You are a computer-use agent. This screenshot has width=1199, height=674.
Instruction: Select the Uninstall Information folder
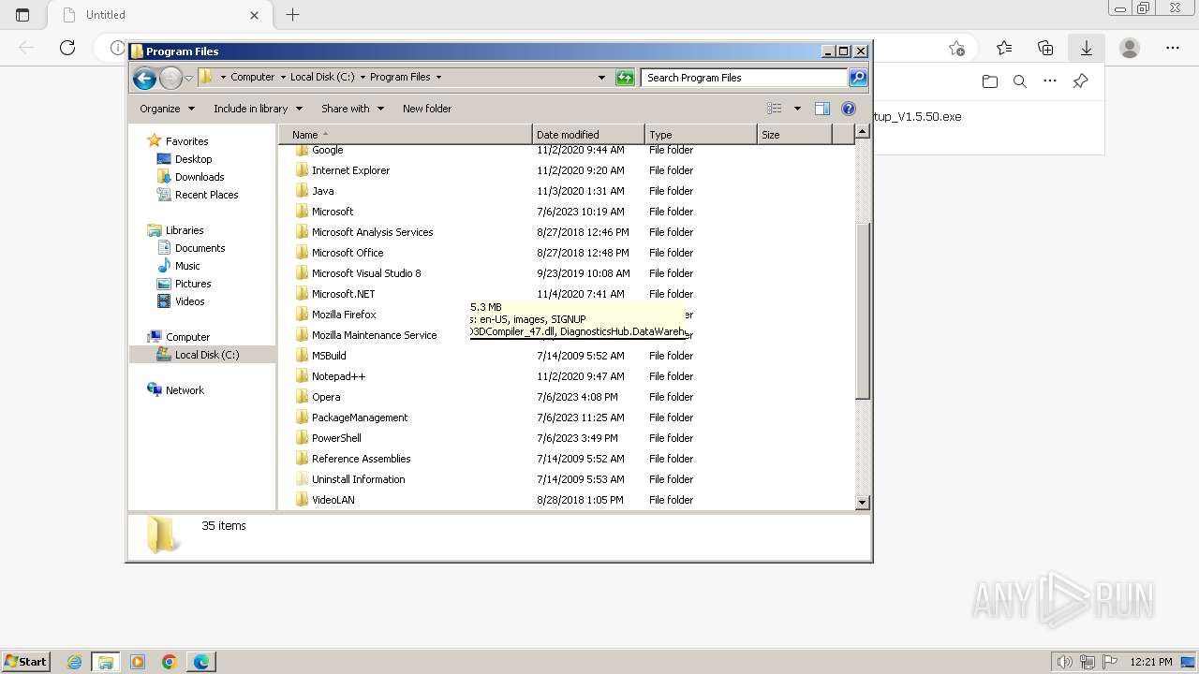(x=358, y=479)
